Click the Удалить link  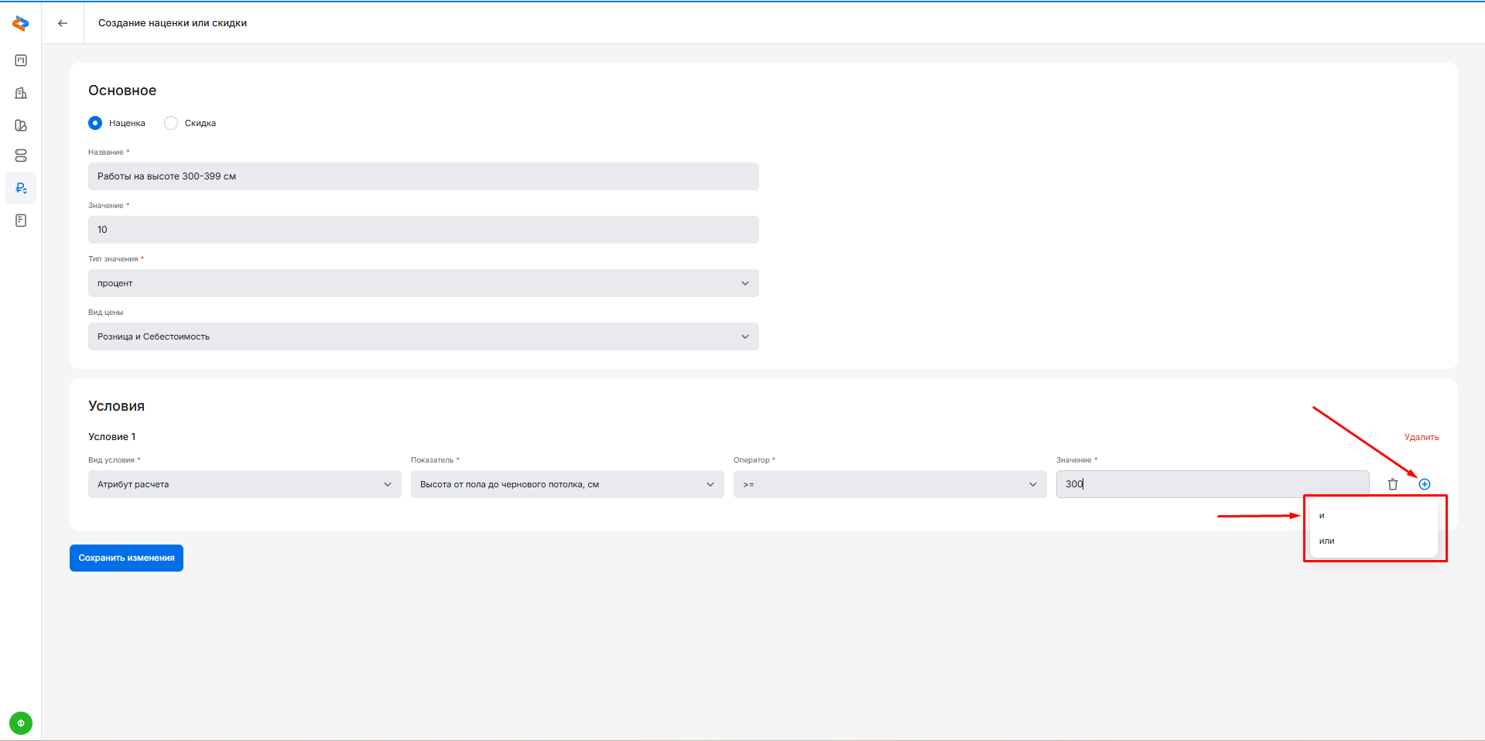tap(1422, 437)
